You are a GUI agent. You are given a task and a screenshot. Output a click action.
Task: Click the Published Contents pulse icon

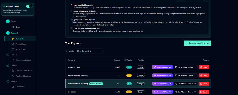coord(13,76)
